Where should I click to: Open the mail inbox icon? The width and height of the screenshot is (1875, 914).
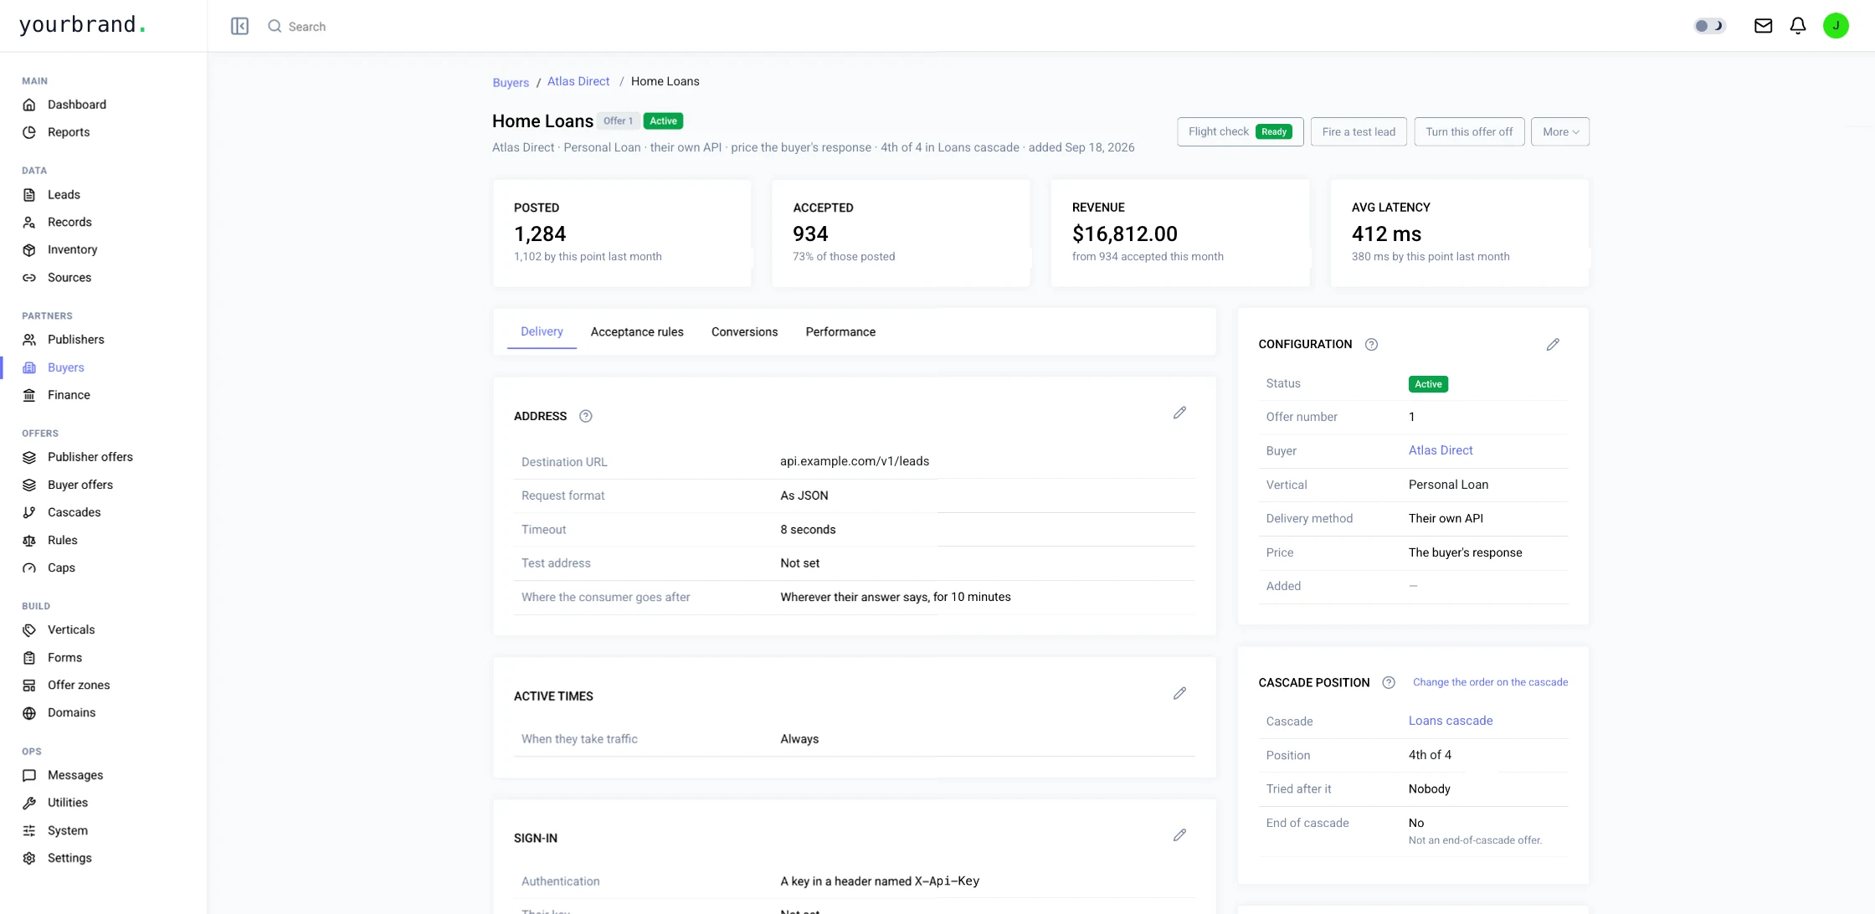coord(1763,26)
